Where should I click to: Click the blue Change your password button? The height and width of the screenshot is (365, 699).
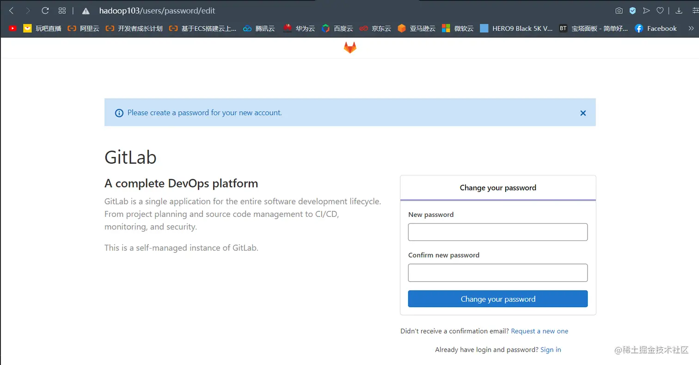498,299
